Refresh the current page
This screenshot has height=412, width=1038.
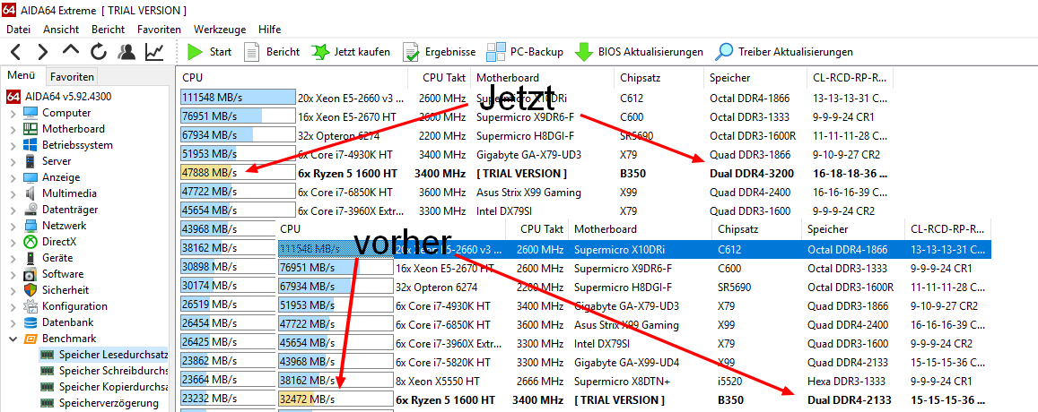coord(99,52)
